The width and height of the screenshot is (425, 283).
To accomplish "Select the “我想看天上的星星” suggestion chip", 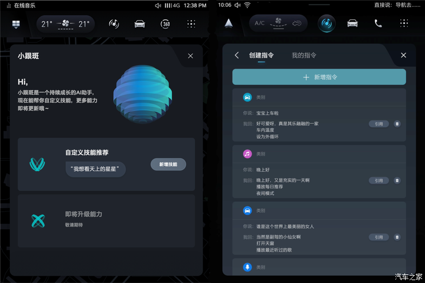I will (x=95, y=169).
